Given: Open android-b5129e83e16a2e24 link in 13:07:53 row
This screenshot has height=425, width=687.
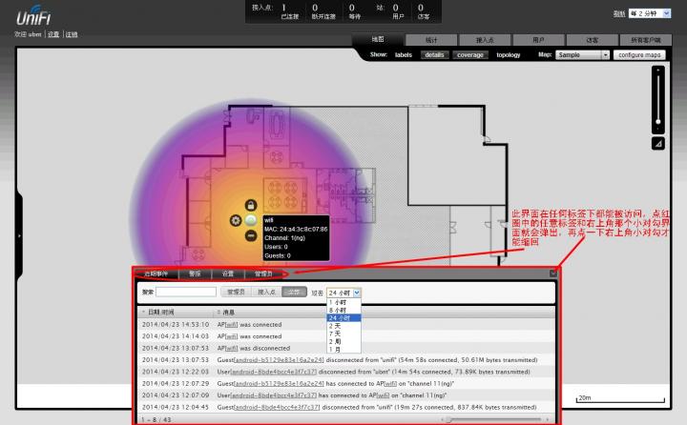Looking at the screenshot, I should point(279,360).
